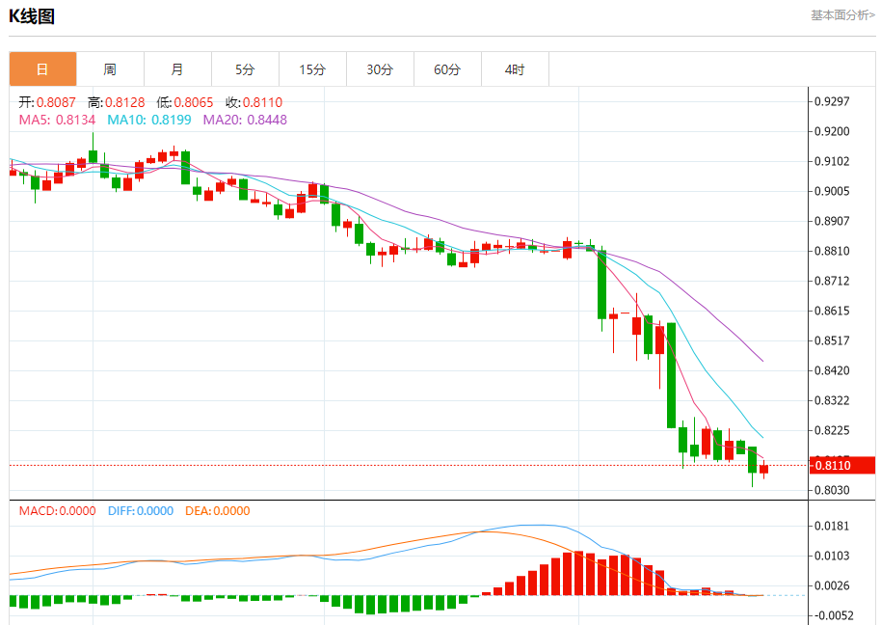Screen dimensions: 881x625
Task: Click the 0.8615 price axis label
Action: [x=832, y=311]
